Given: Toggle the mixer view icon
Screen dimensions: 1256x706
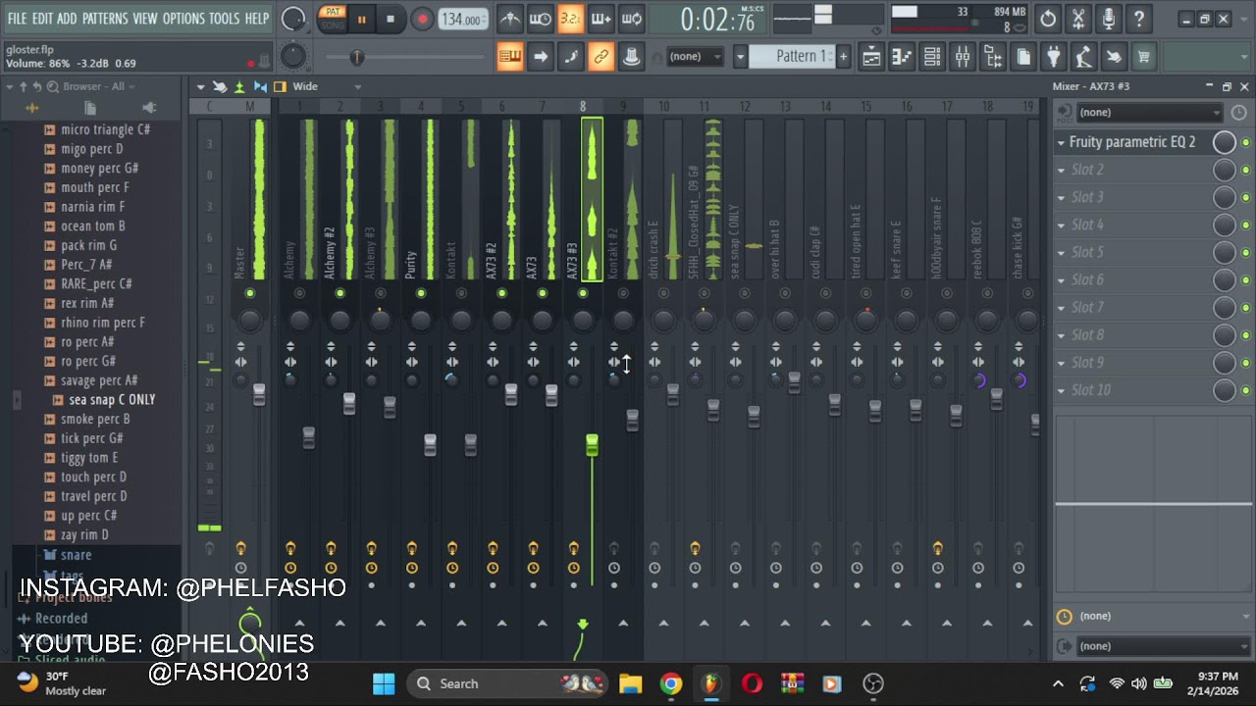Looking at the screenshot, I should coord(963,57).
